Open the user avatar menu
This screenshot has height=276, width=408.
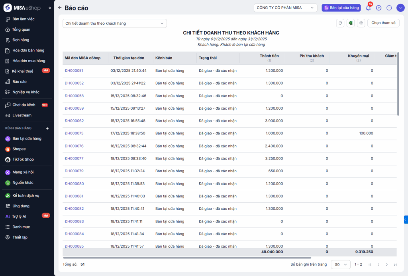(x=400, y=8)
